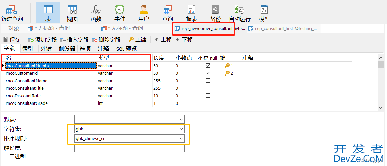
Task: Click 下移 move down arrow
Action: pyautogui.click(x=184, y=40)
